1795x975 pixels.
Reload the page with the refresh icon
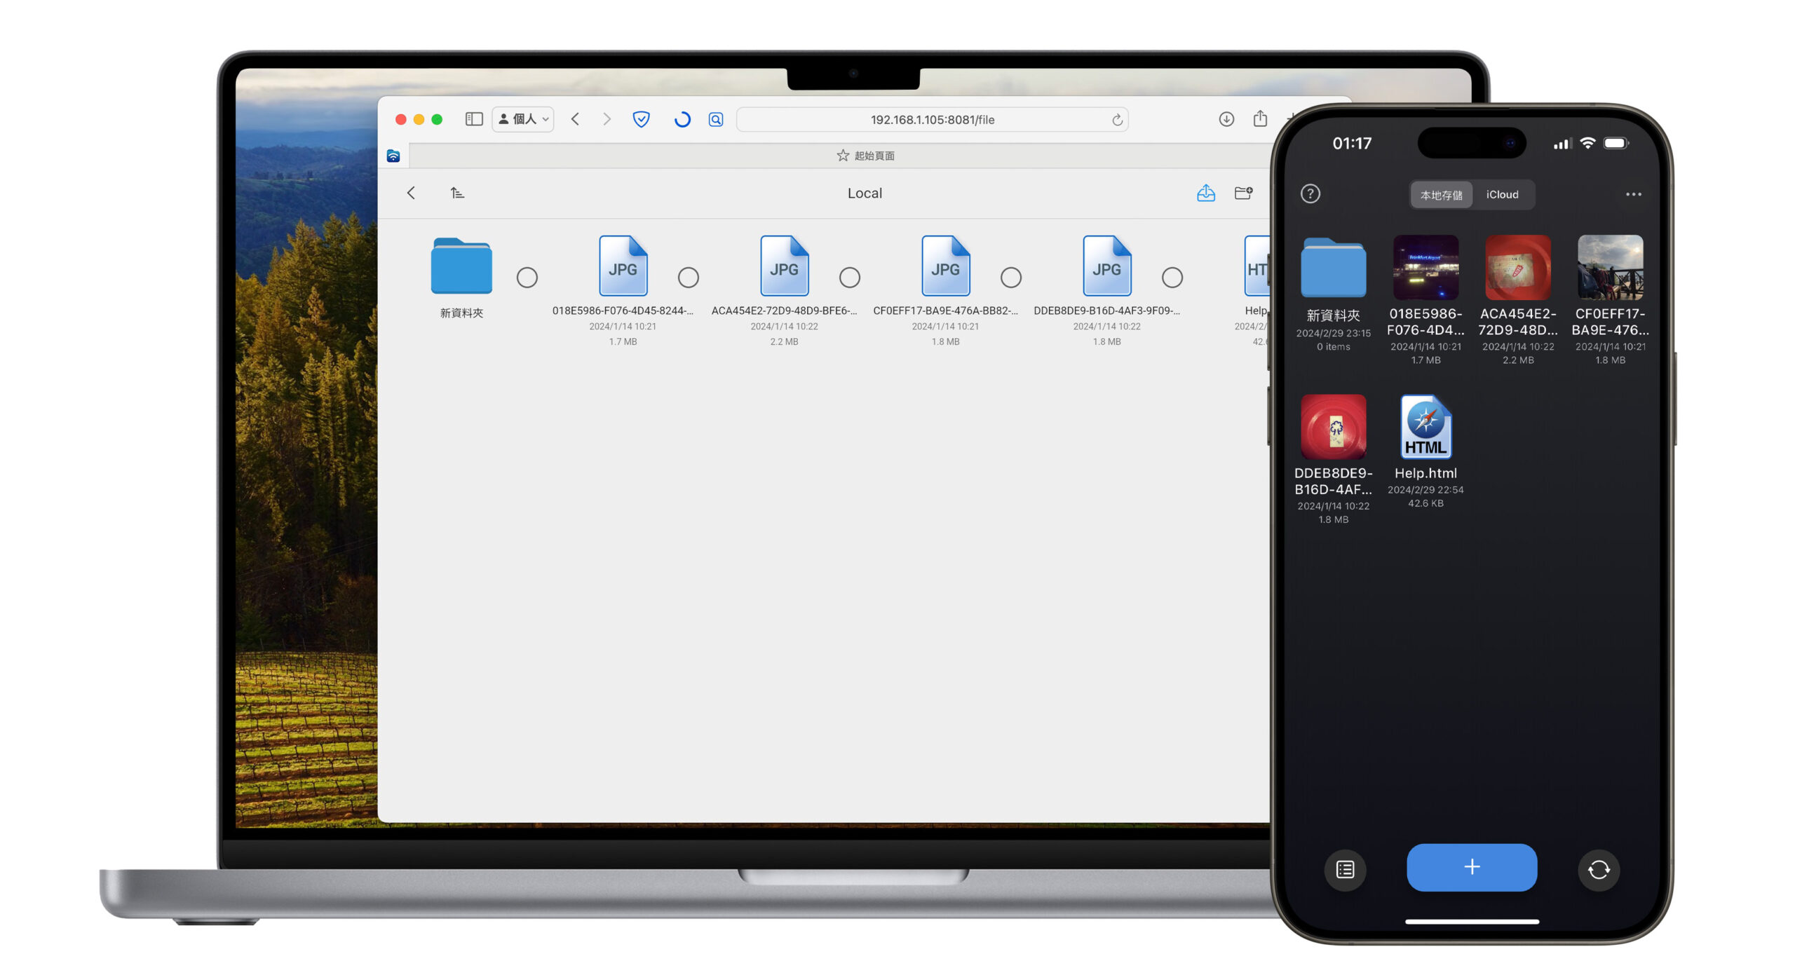(1117, 120)
